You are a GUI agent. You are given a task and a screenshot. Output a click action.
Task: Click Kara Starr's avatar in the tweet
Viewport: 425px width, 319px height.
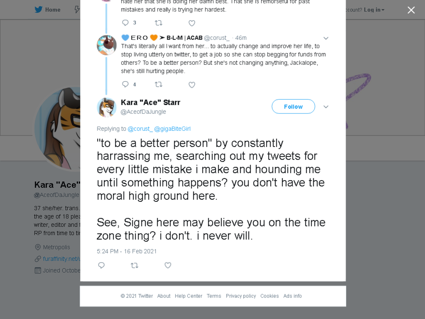pyautogui.click(x=107, y=107)
